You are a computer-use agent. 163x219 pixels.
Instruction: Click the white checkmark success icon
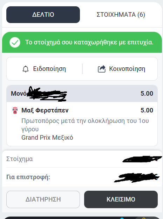tap(15, 42)
